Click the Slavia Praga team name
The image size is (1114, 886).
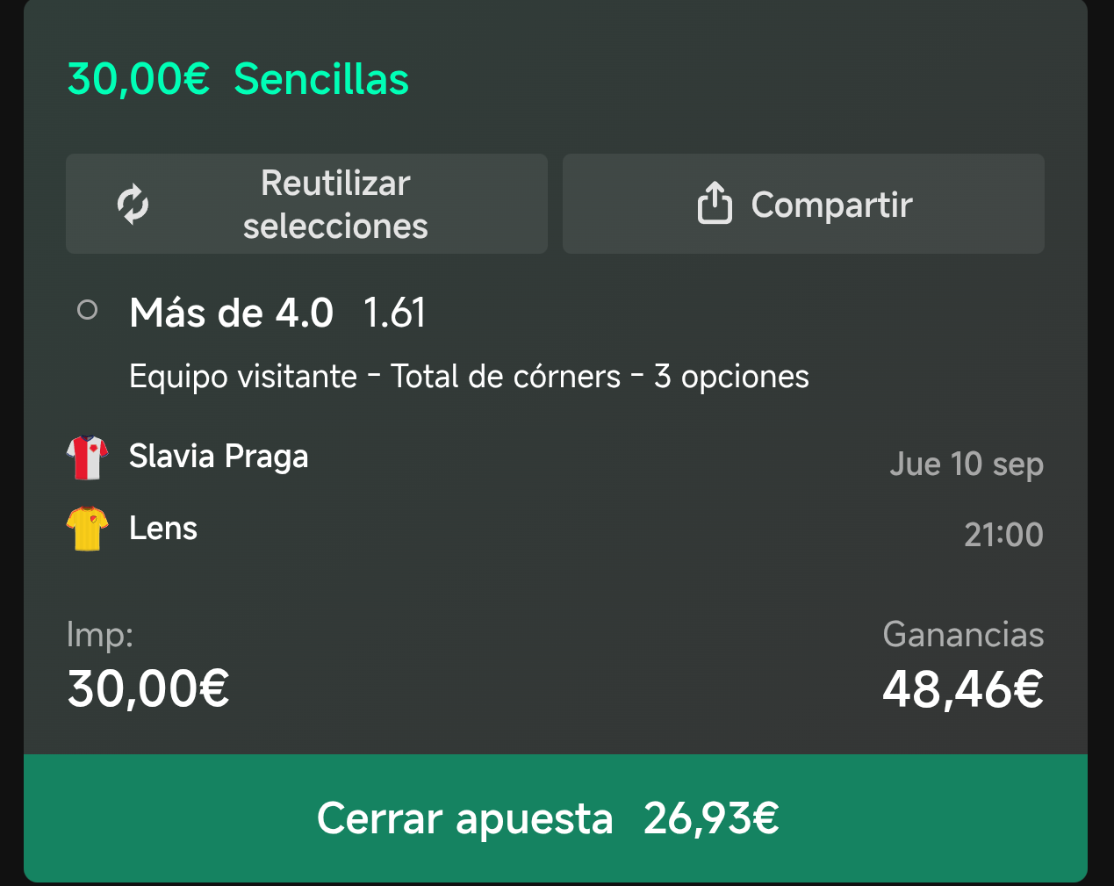219,457
